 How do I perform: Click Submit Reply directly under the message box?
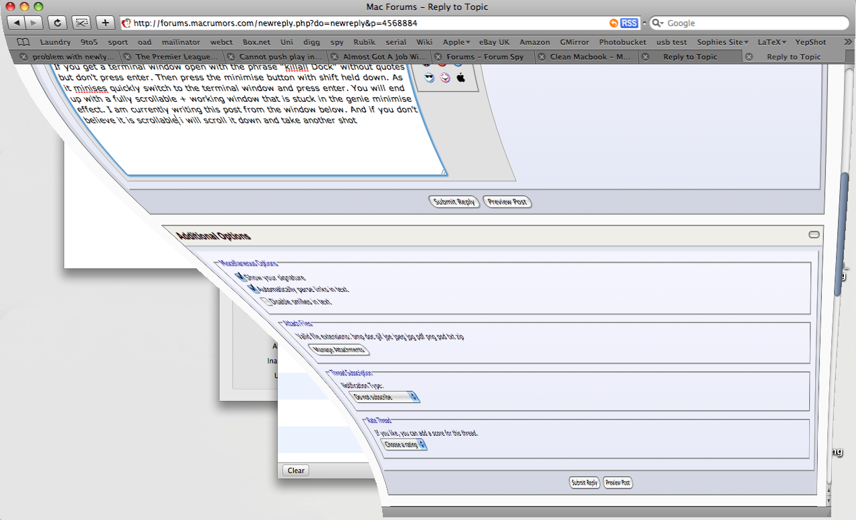tap(454, 201)
